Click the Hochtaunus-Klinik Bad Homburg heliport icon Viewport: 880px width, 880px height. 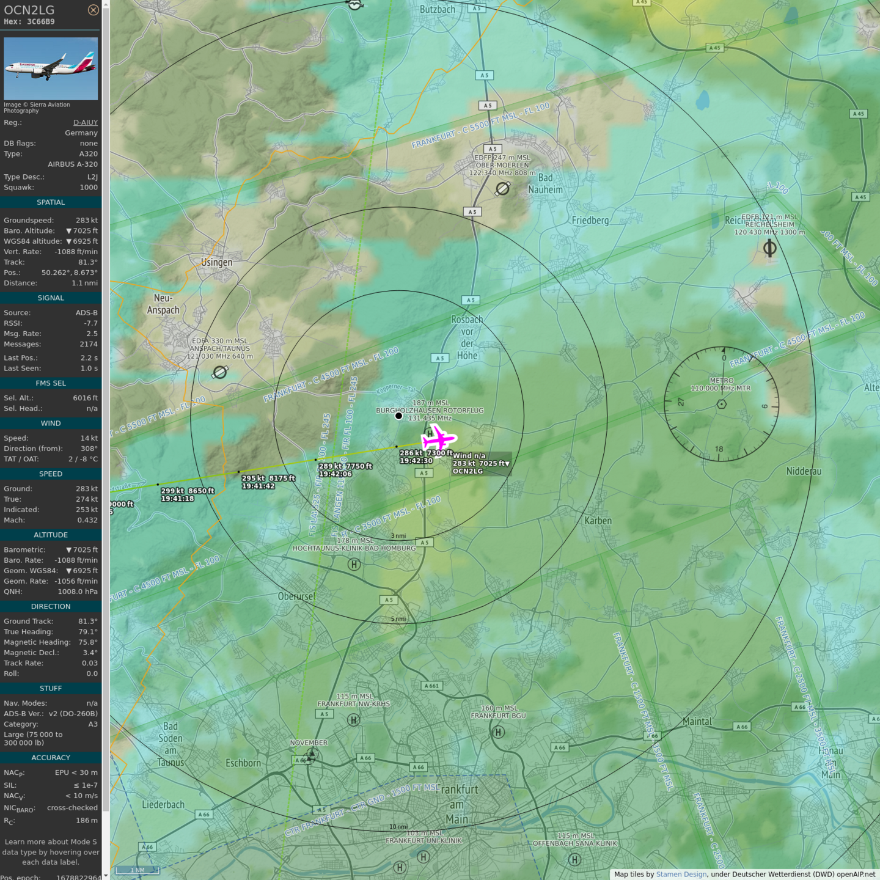[354, 564]
